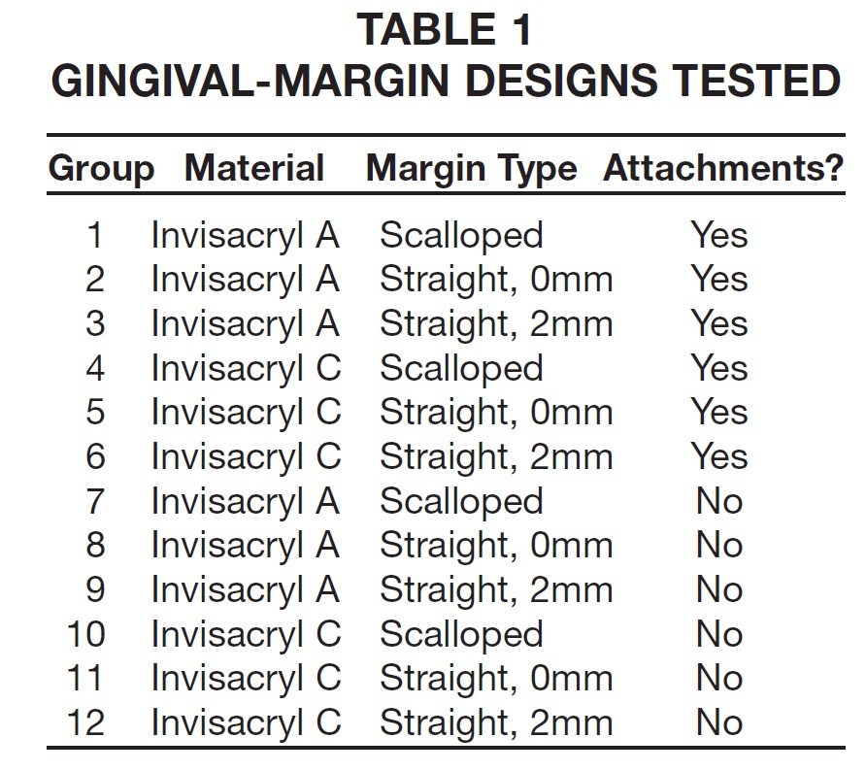Select Straight, 2mm in group 3 row
Image resolution: width=866 pixels, height=771 pixels.
[496, 323]
